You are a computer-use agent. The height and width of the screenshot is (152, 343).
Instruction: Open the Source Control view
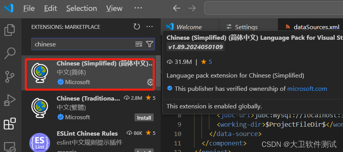coord(10,77)
